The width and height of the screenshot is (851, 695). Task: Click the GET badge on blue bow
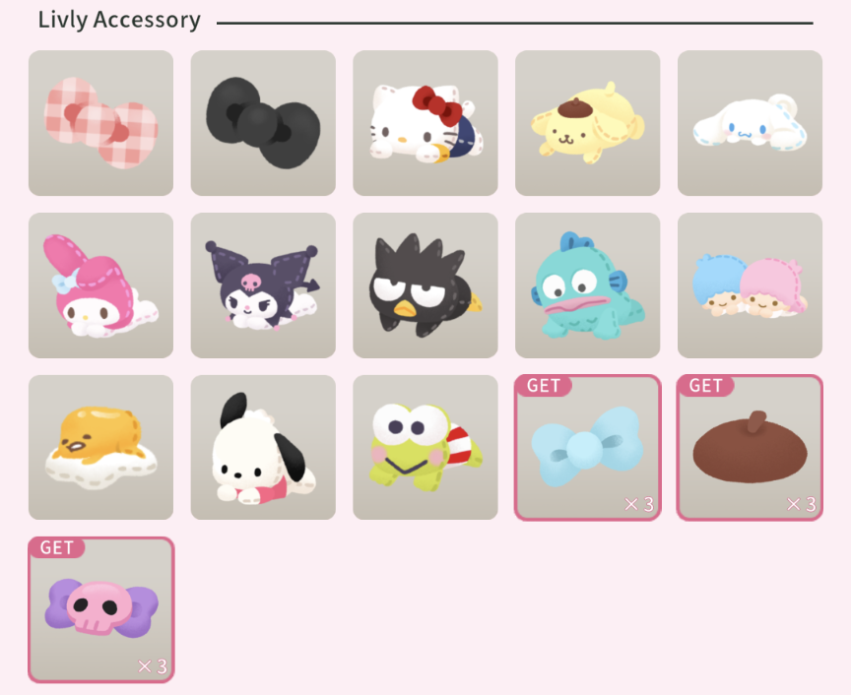pos(544,385)
